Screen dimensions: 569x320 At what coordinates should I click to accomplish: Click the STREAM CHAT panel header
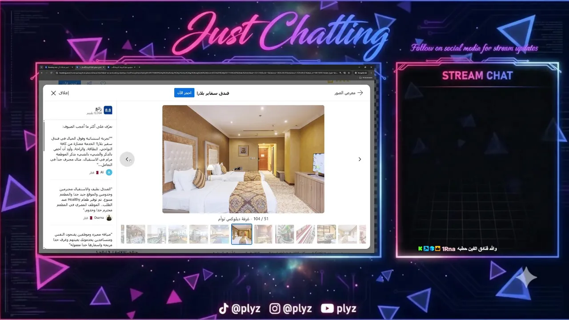477,76
